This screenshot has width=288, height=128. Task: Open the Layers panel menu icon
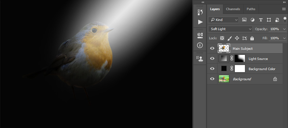pos(284,9)
